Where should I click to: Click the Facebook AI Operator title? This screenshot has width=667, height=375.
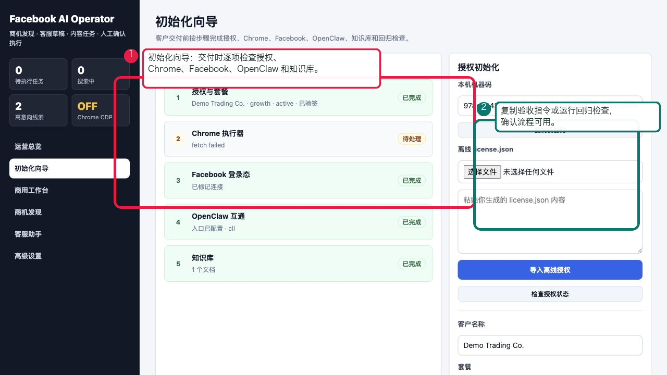click(61, 19)
